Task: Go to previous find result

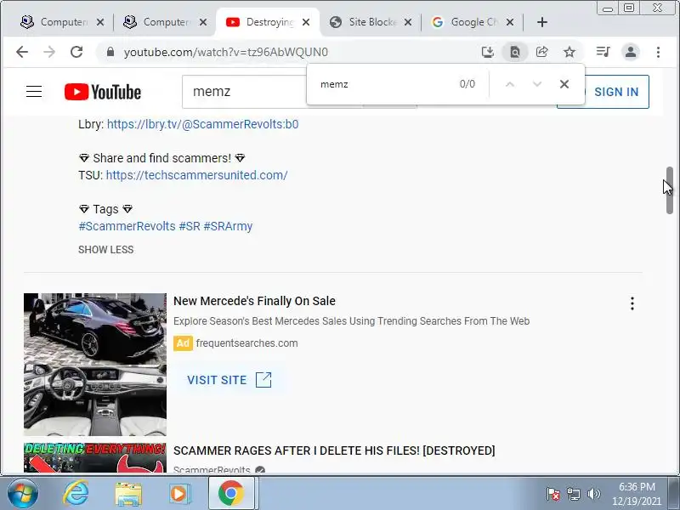Action: pos(510,84)
